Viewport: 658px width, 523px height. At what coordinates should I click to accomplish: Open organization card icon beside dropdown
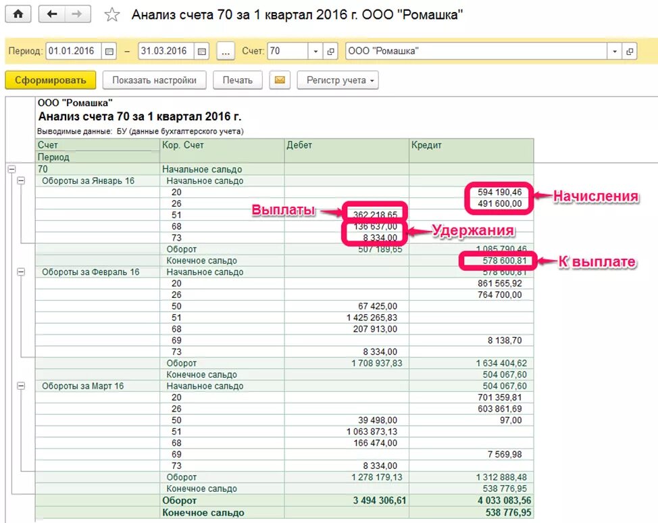tap(630, 51)
